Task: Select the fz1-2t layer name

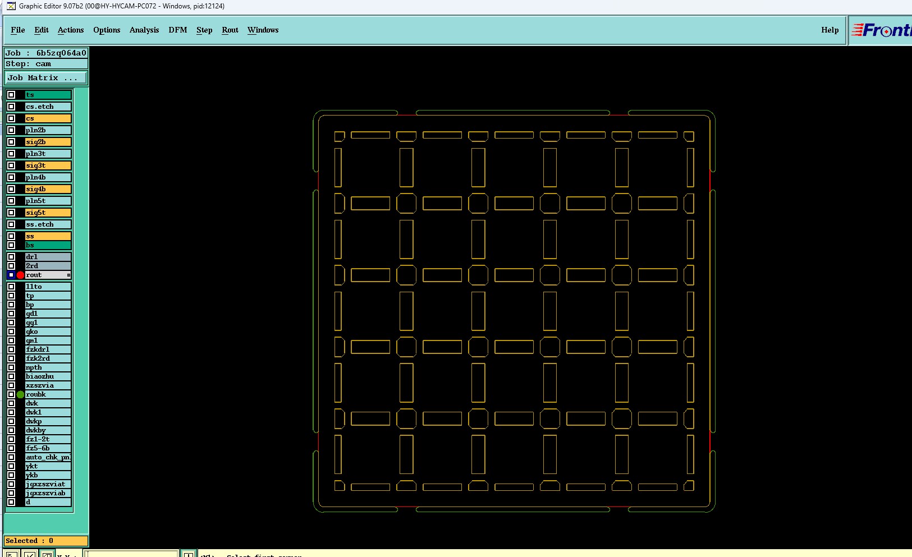Action: [48, 439]
